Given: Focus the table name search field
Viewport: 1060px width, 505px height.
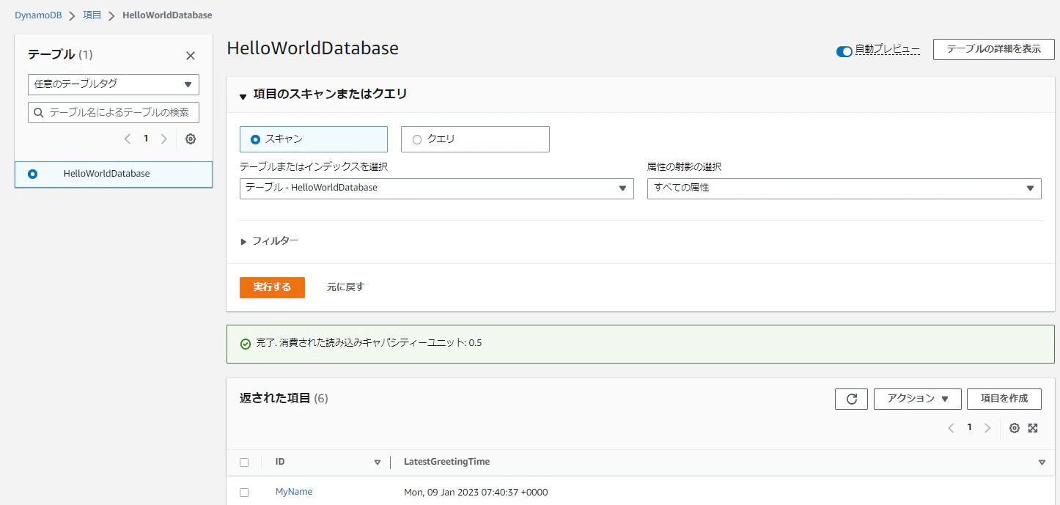Looking at the screenshot, I should pos(114,113).
